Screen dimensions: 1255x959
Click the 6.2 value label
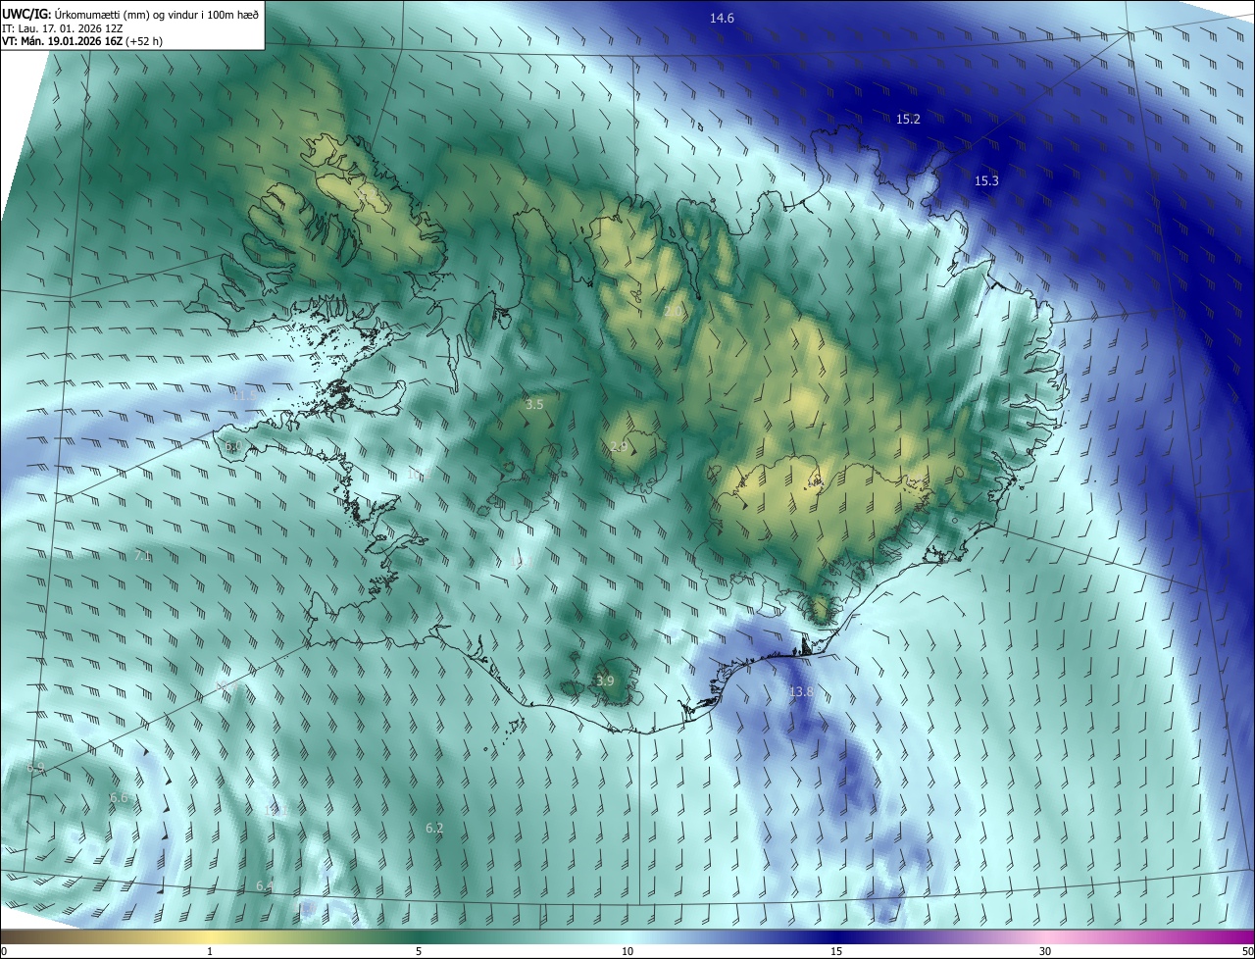434,829
